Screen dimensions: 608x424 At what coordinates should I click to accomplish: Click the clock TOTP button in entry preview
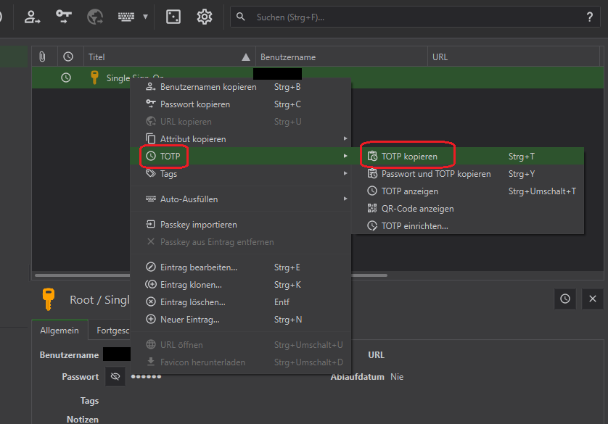click(565, 299)
